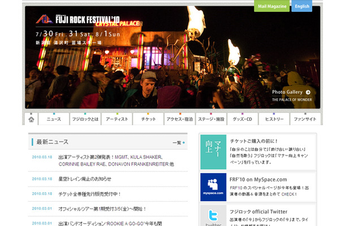Screen dimensions: 345x226
Task: Open the フジロックとは navigation tab
Action: (85, 119)
